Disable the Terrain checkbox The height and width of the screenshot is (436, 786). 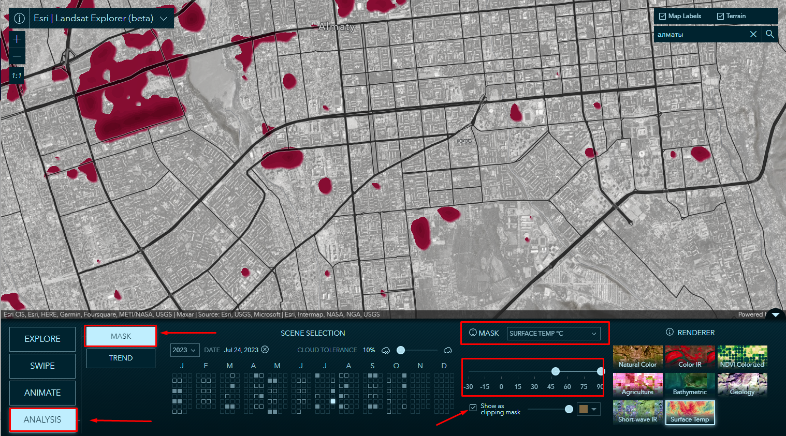point(720,16)
